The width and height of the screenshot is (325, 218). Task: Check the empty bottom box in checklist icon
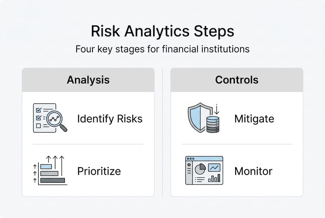pyautogui.click(x=38, y=125)
